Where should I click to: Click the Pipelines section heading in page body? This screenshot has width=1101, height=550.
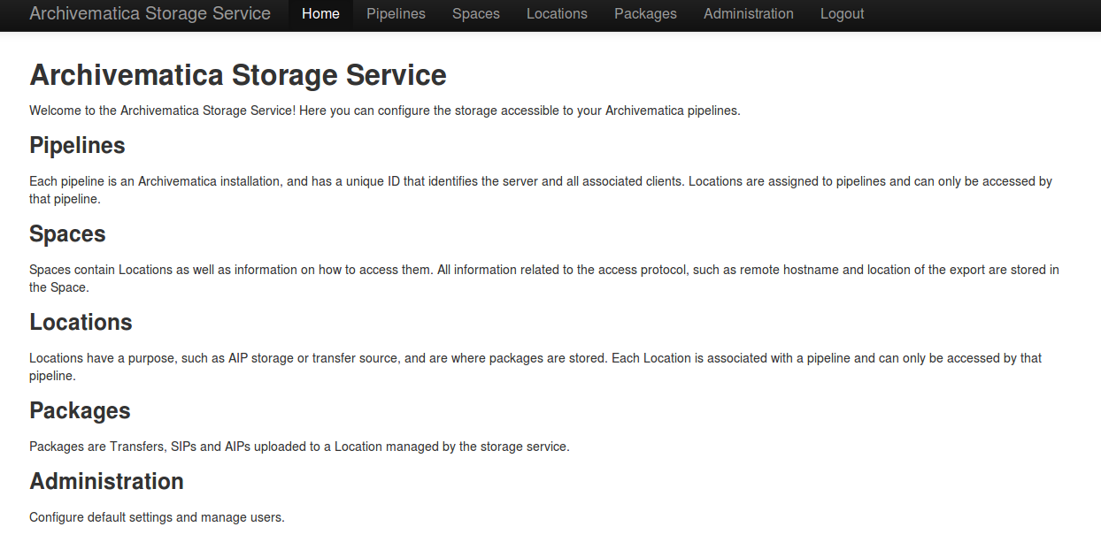click(x=77, y=146)
